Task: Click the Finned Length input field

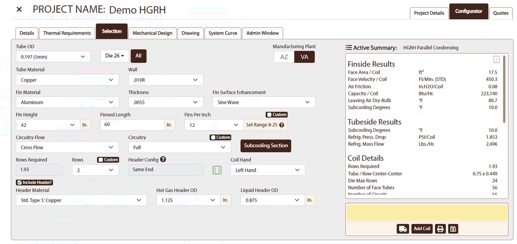Action: point(132,125)
